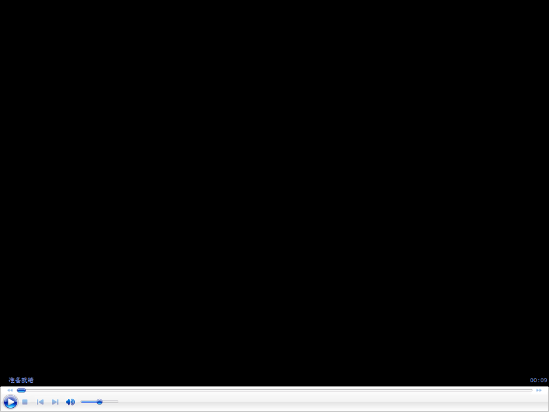This screenshot has width=549, height=412.
Task: Skip to the next track
Action: pos(55,402)
